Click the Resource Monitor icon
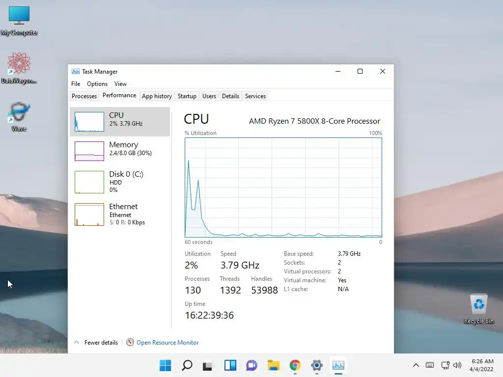 click(130, 342)
